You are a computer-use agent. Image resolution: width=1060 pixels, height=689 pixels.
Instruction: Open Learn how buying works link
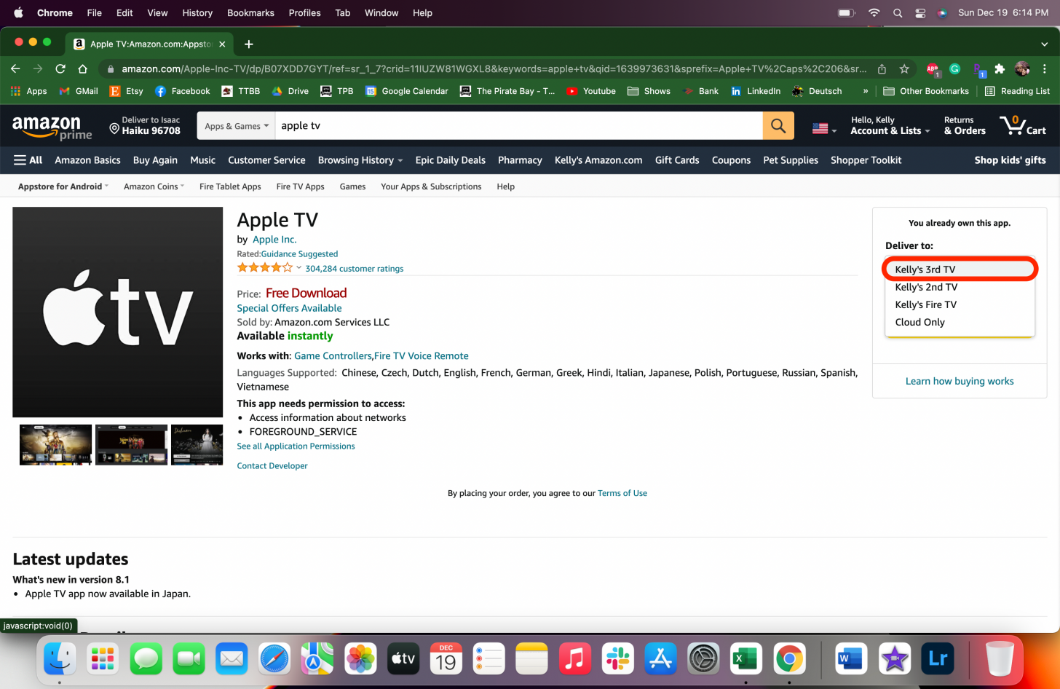pyautogui.click(x=960, y=381)
